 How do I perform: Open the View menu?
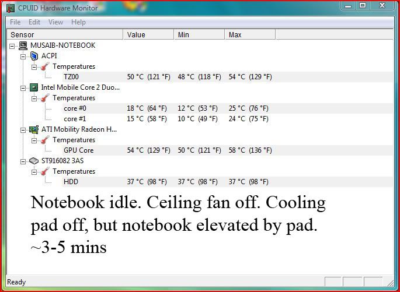[55, 22]
